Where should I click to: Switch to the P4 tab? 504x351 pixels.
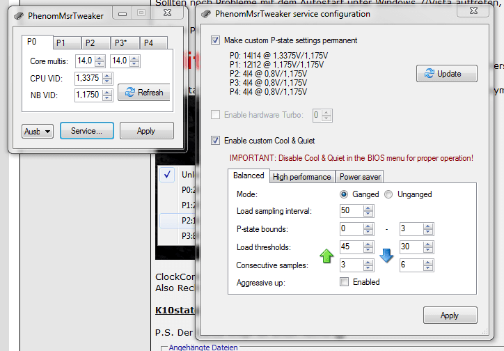154,42
